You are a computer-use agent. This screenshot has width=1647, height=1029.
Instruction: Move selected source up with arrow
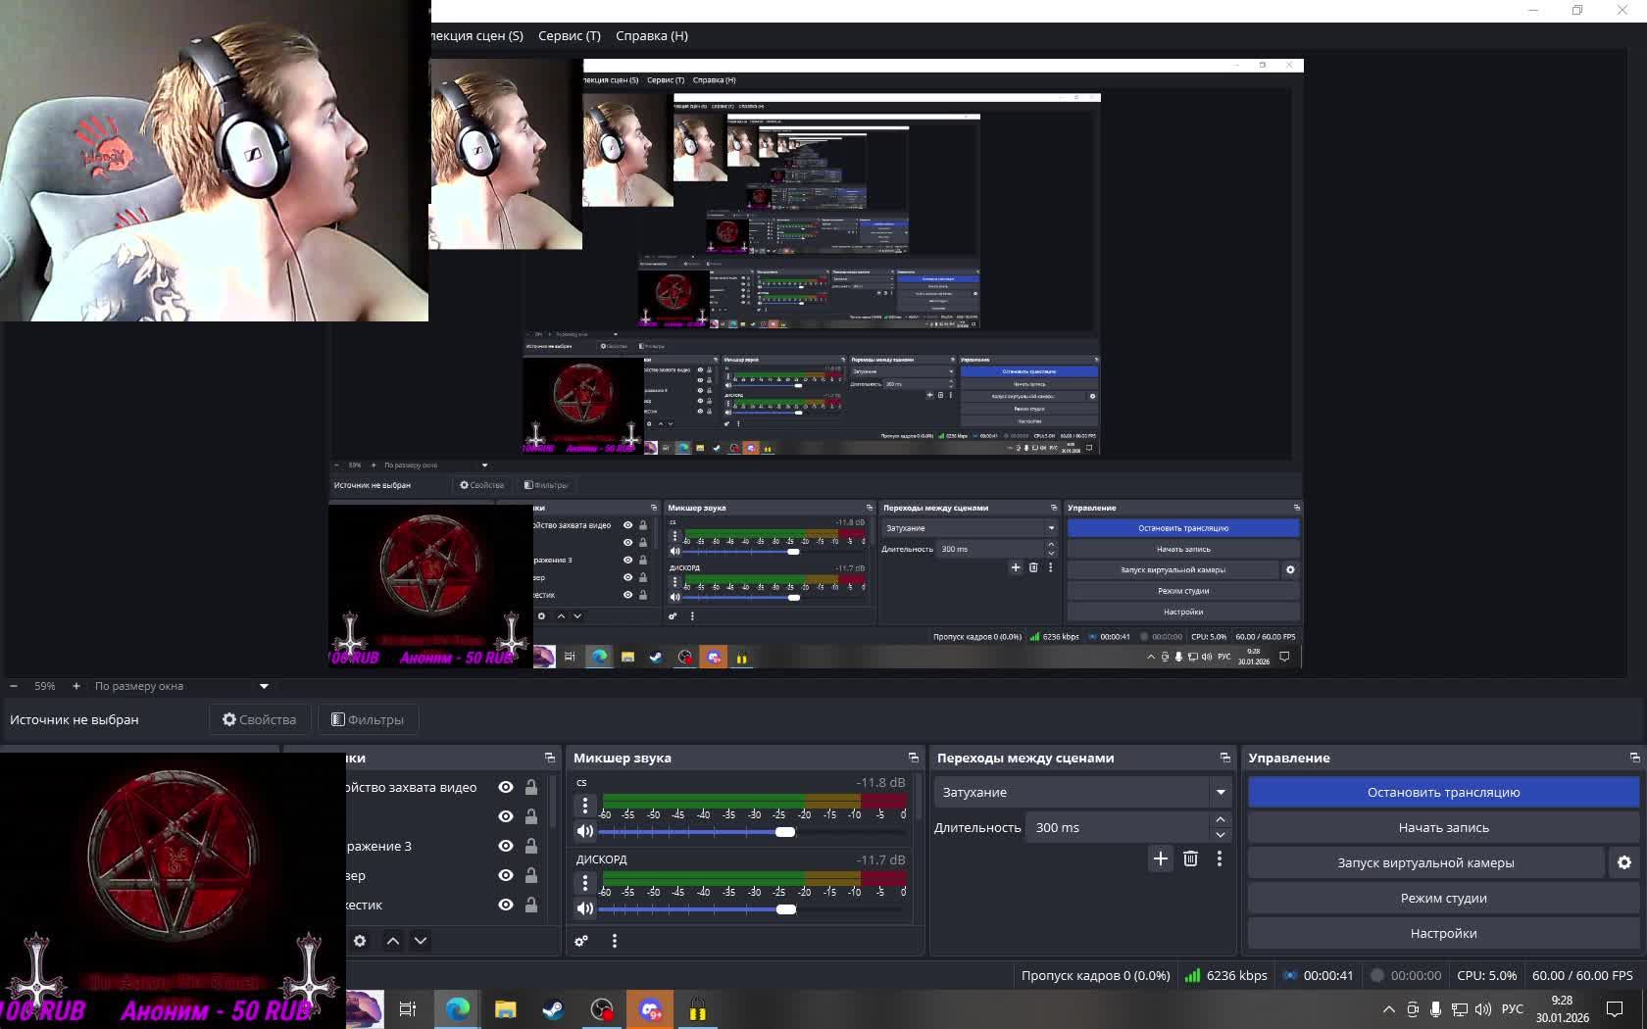pyautogui.click(x=392, y=941)
